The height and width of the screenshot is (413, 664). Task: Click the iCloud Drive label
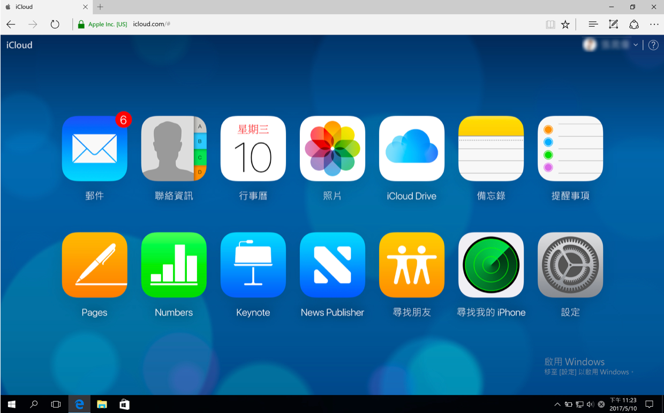pos(412,196)
